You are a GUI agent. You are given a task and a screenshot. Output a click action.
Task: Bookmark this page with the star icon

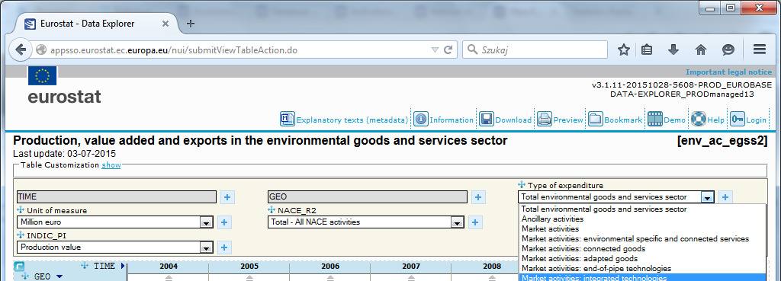coord(624,49)
